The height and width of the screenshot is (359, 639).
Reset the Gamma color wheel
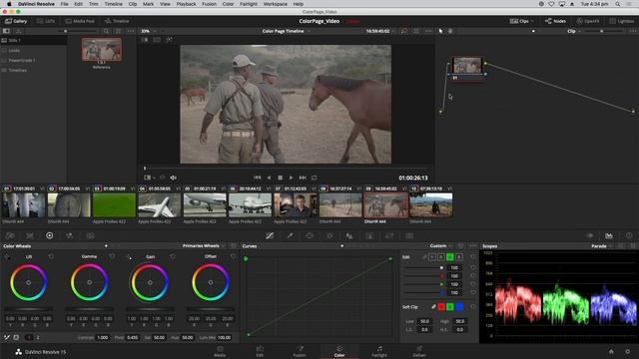pyautogui.click(x=112, y=256)
